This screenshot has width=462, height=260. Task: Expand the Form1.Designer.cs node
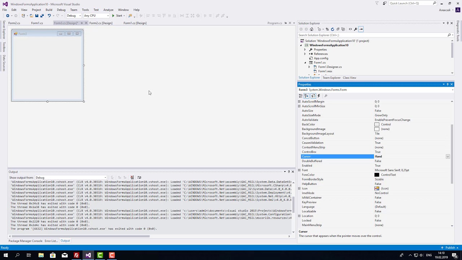click(x=309, y=67)
